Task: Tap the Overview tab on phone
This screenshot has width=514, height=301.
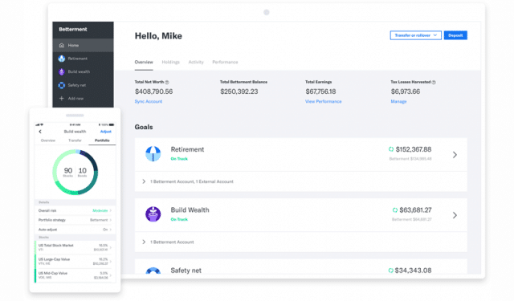Action: 48,140
